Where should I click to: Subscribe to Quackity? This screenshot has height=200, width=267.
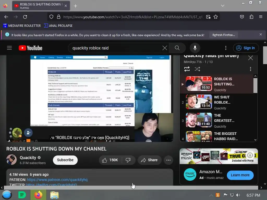(x=65, y=160)
